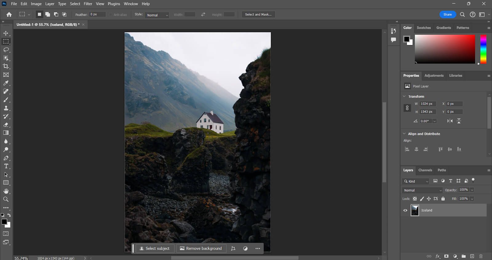This screenshot has height=260, width=492.
Task: Toggle the lock all layer button
Action: 443,199
